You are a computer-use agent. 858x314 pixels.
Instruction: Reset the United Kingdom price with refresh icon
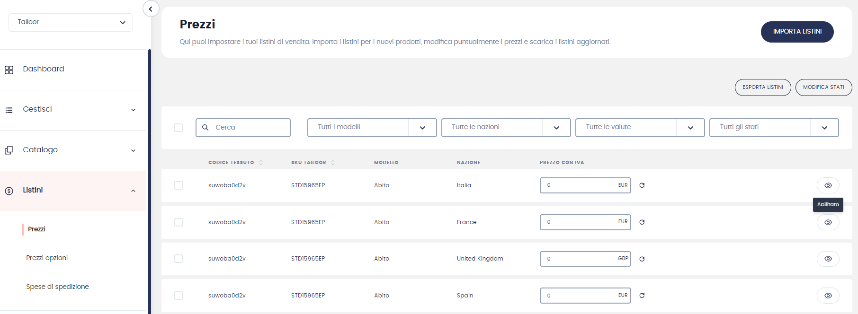tap(642, 259)
